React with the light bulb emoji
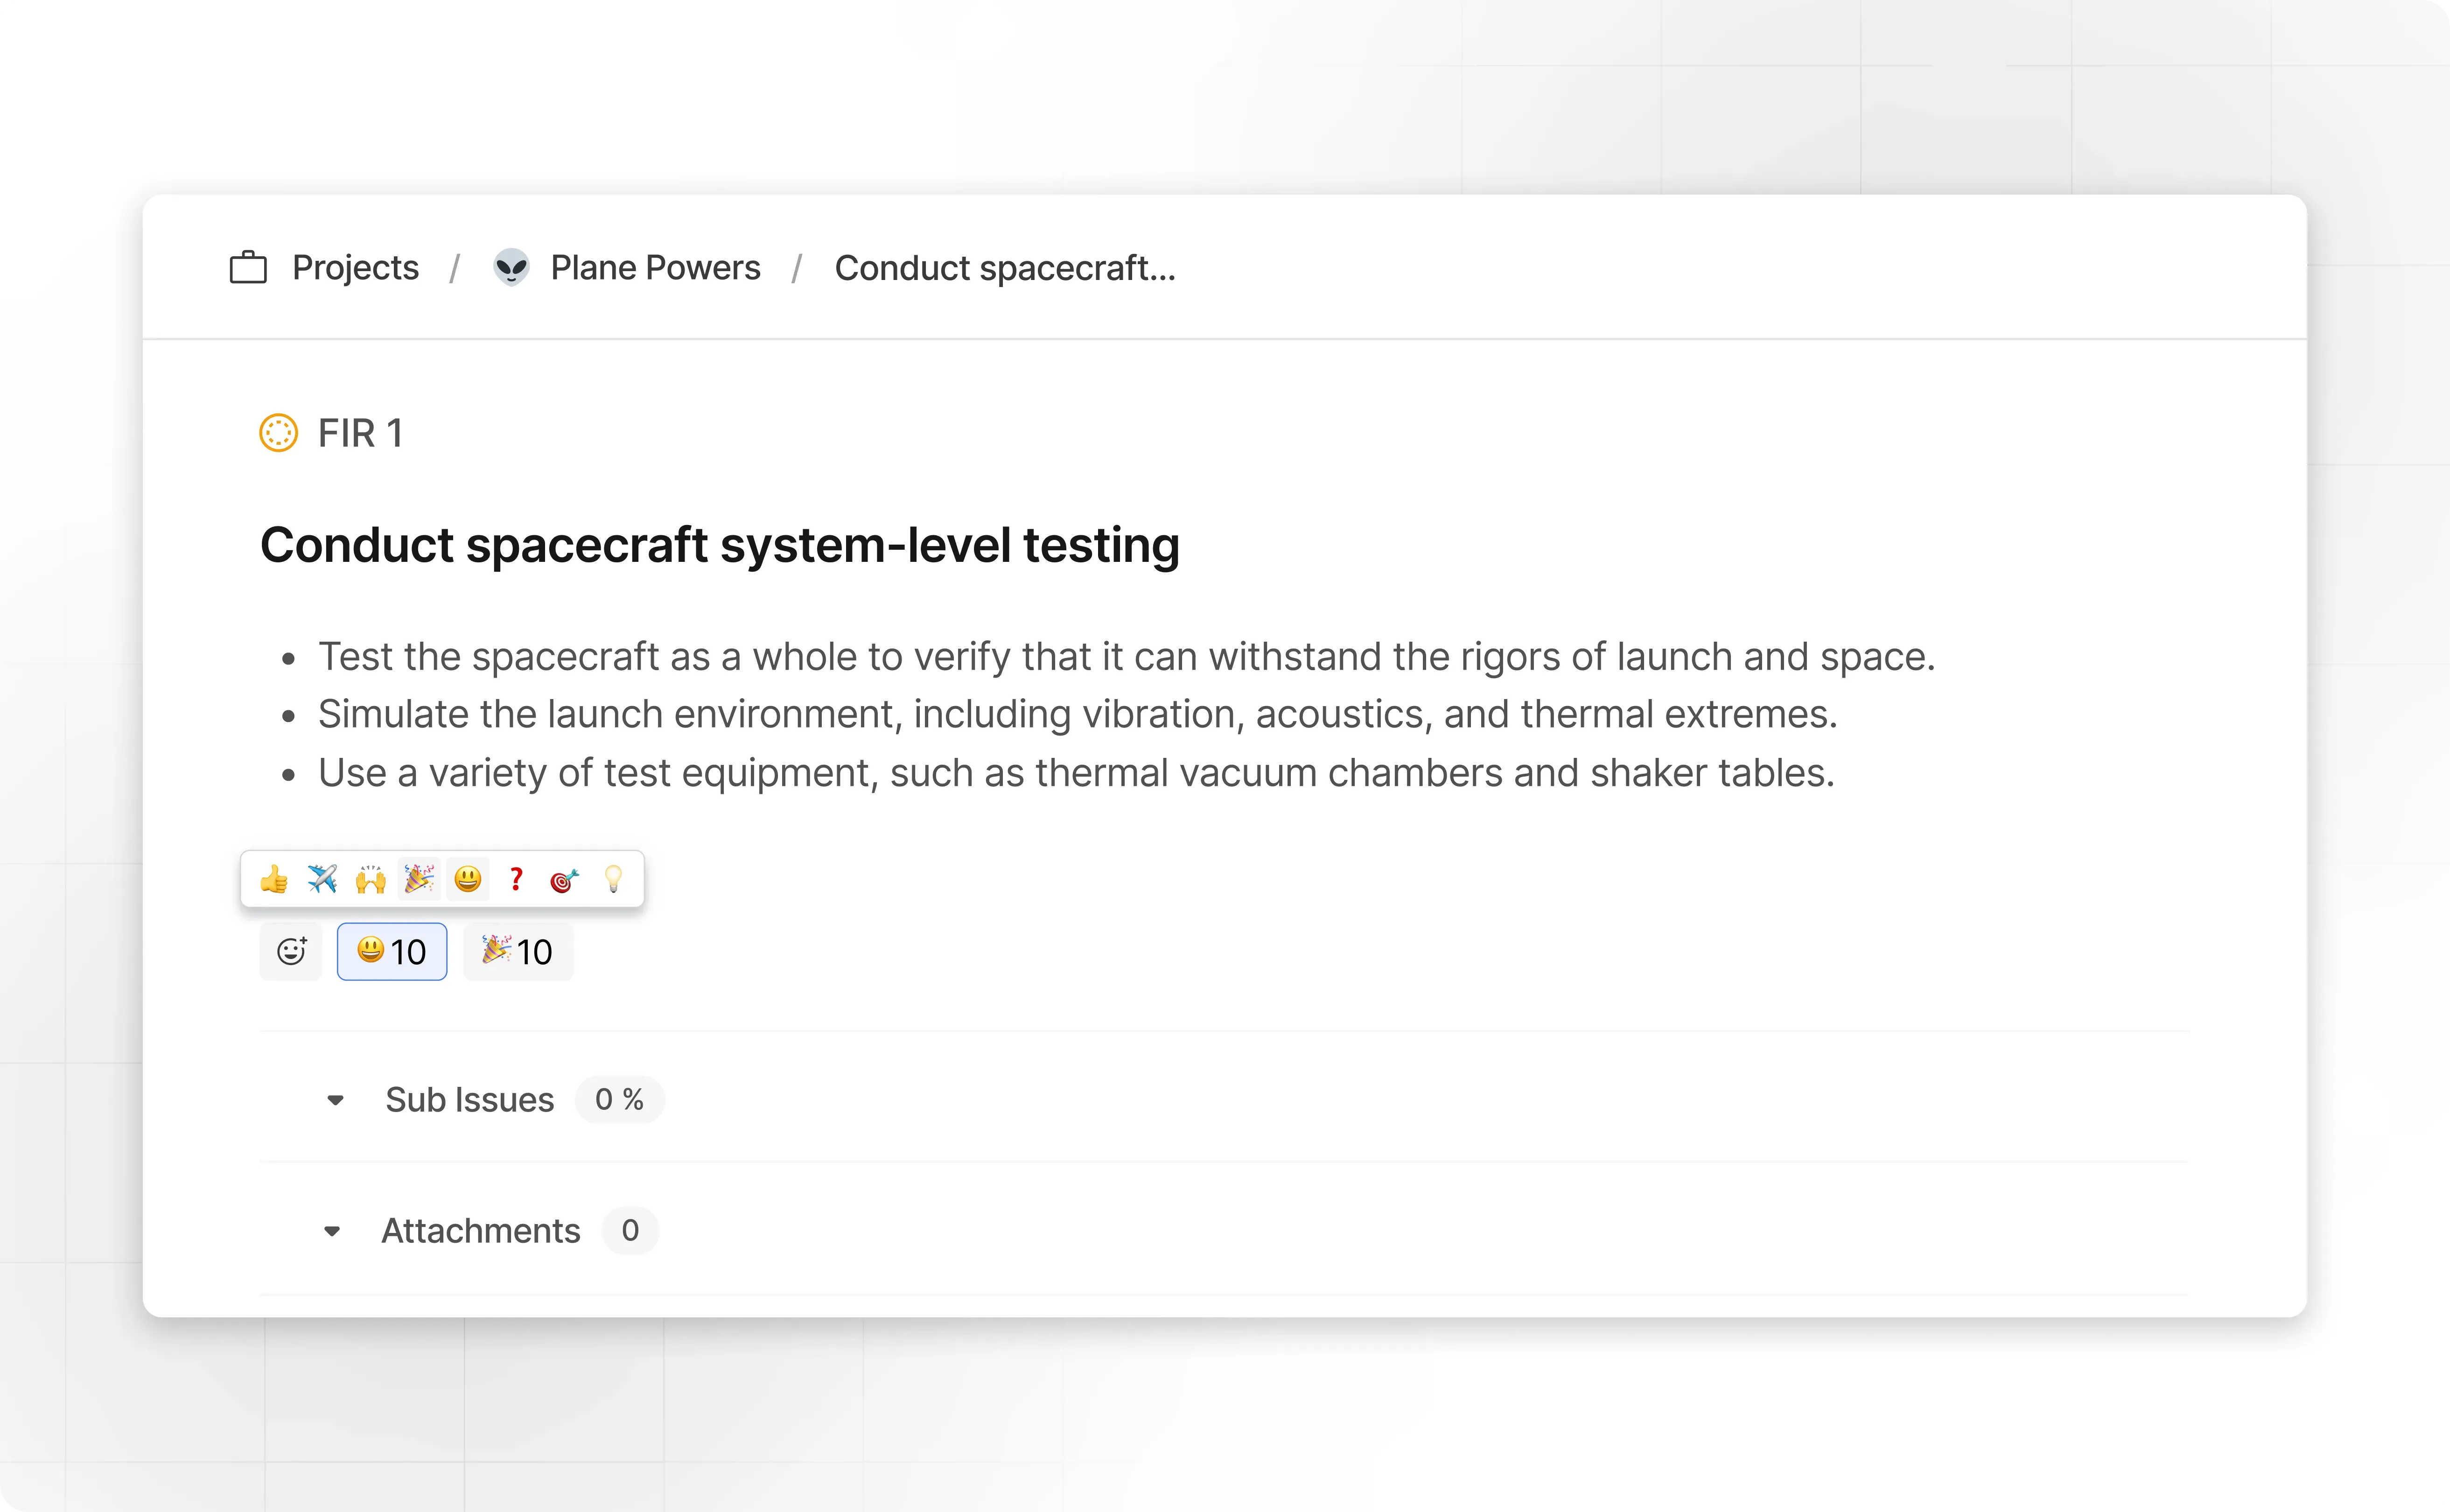Viewport: 2450px width, 1512px height. [613, 880]
